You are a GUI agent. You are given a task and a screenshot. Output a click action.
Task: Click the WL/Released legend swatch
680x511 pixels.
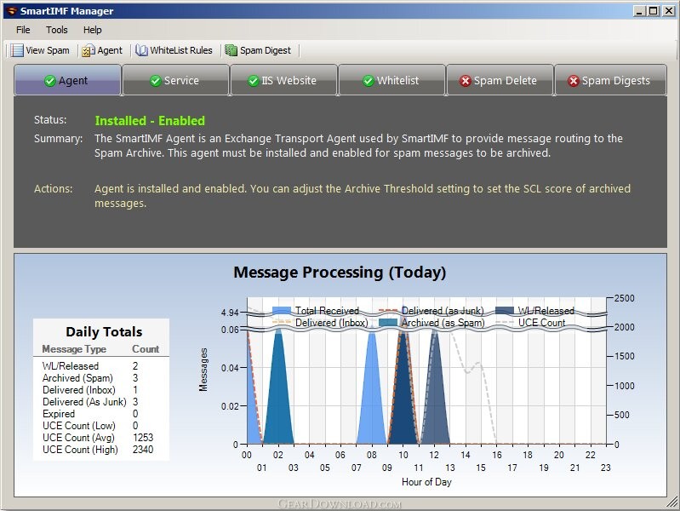tap(505, 311)
